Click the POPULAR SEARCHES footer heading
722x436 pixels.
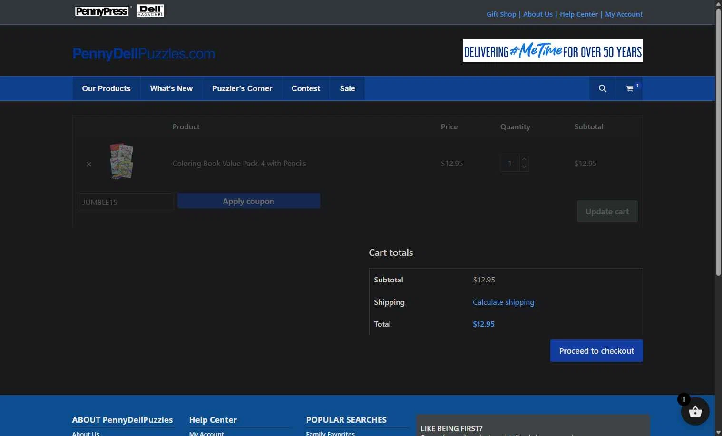(x=346, y=420)
